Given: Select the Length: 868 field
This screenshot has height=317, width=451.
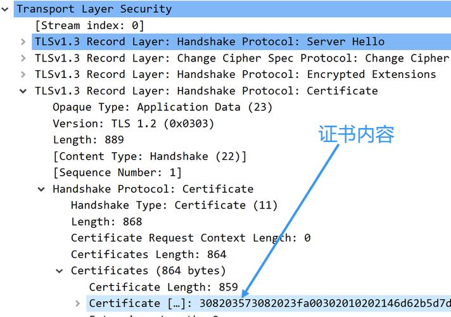Looking at the screenshot, I should [x=106, y=222].
